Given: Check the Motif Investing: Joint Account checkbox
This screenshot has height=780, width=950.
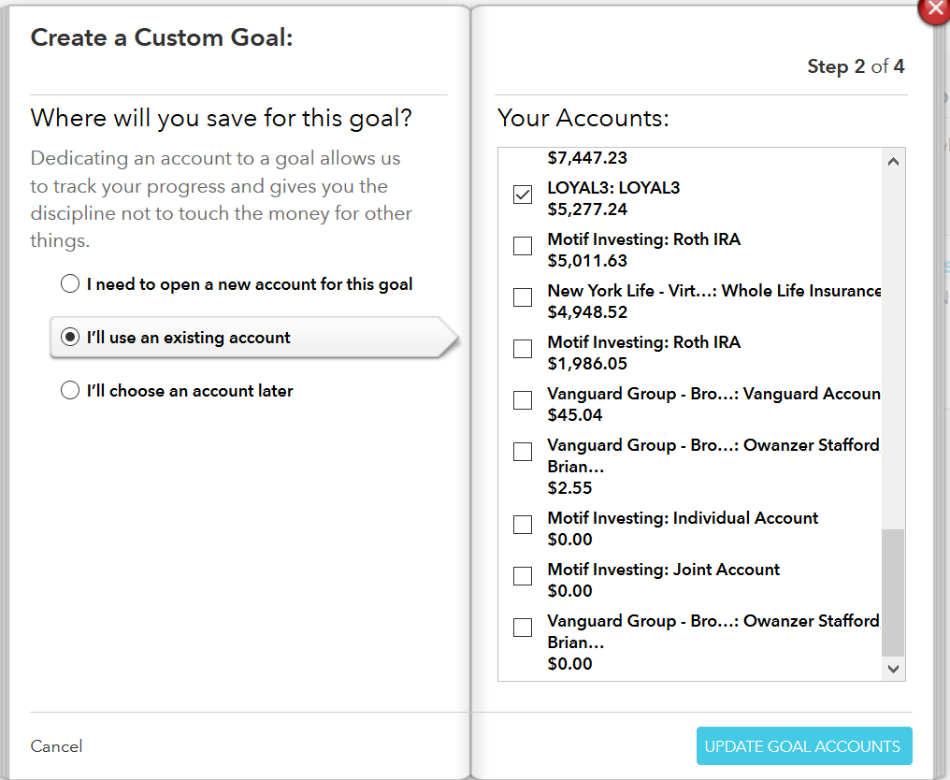Looking at the screenshot, I should (523, 576).
